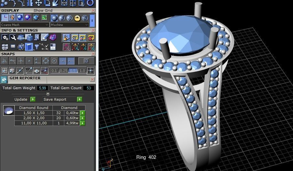Click the wrench settings icon
Viewport: 293px width, 171px height.
pos(13,37)
